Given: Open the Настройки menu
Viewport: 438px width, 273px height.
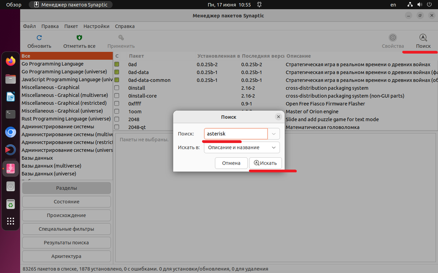Looking at the screenshot, I should (96, 26).
